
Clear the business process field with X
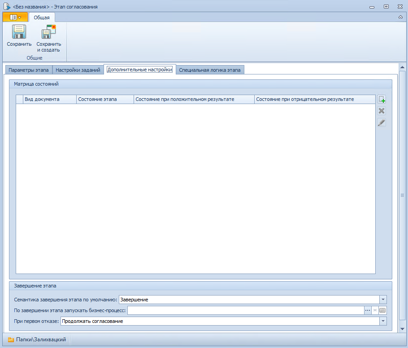pos(375,310)
